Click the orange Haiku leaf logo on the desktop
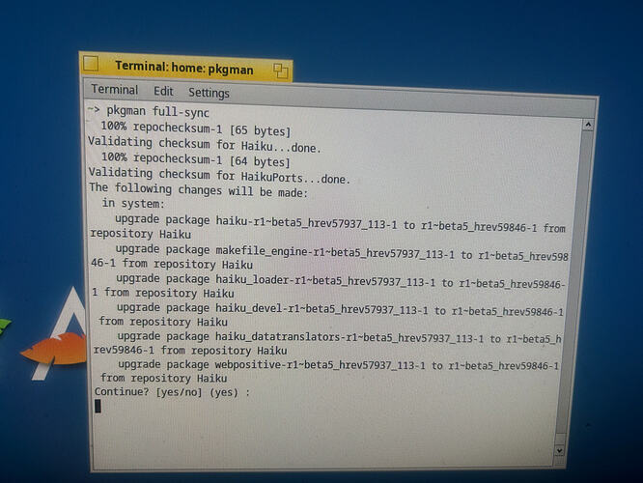The height and width of the screenshot is (483, 643). click(55, 349)
